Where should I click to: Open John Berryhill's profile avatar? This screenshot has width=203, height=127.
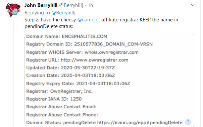tap(13, 10)
